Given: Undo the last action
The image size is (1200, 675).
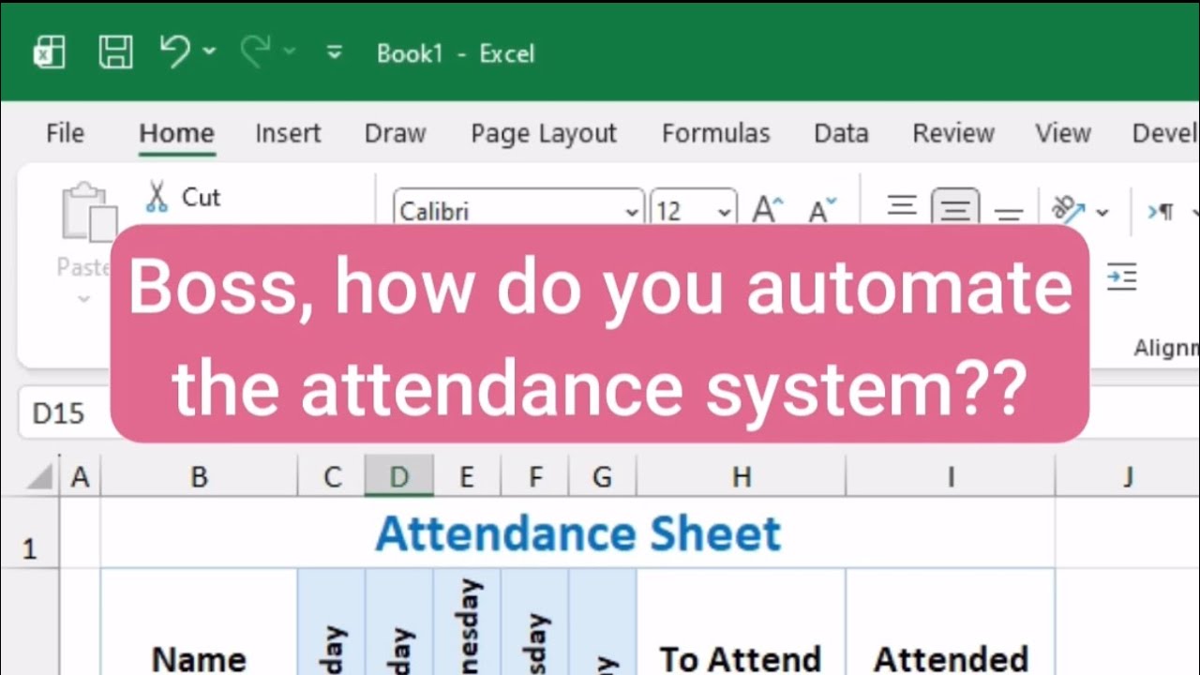Looking at the screenshot, I should [175, 51].
